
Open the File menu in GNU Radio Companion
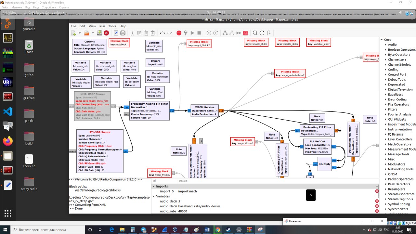pos(73,26)
